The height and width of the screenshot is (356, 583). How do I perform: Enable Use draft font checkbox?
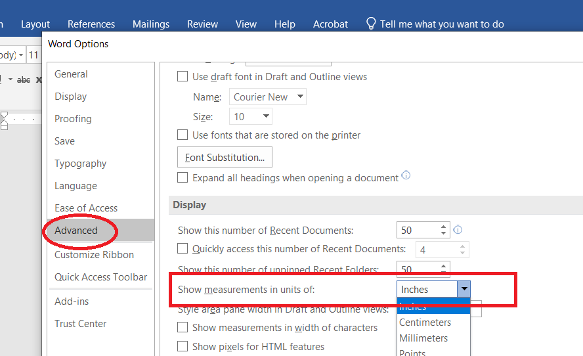point(183,77)
